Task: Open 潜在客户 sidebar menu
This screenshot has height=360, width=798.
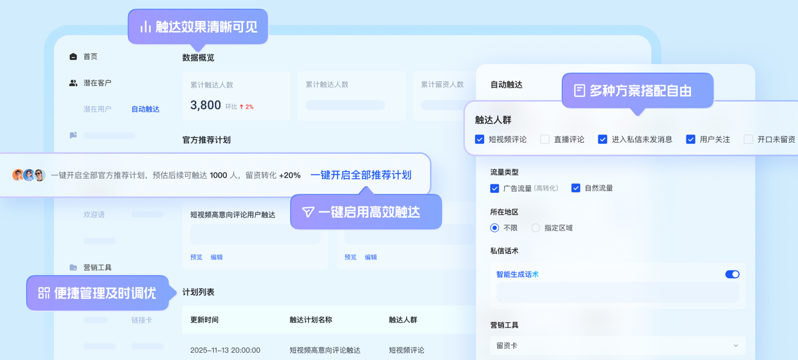Action: (98, 83)
